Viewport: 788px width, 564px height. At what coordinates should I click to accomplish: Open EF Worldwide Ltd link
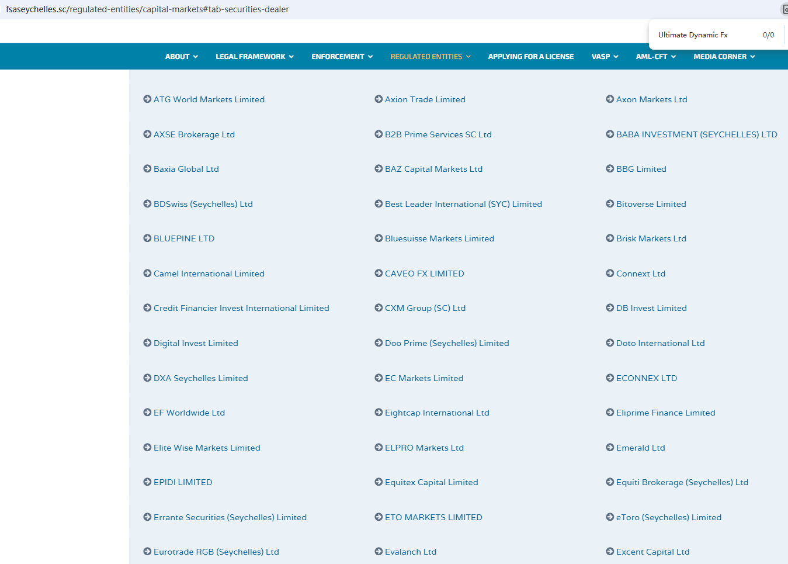point(189,413)
